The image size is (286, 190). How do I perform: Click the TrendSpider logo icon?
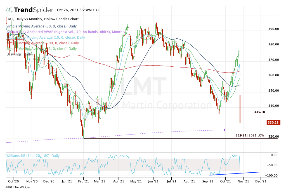[9, 10]
